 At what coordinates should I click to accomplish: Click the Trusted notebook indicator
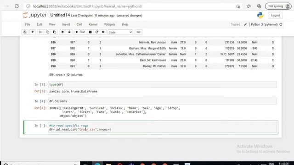click(235, 24)
